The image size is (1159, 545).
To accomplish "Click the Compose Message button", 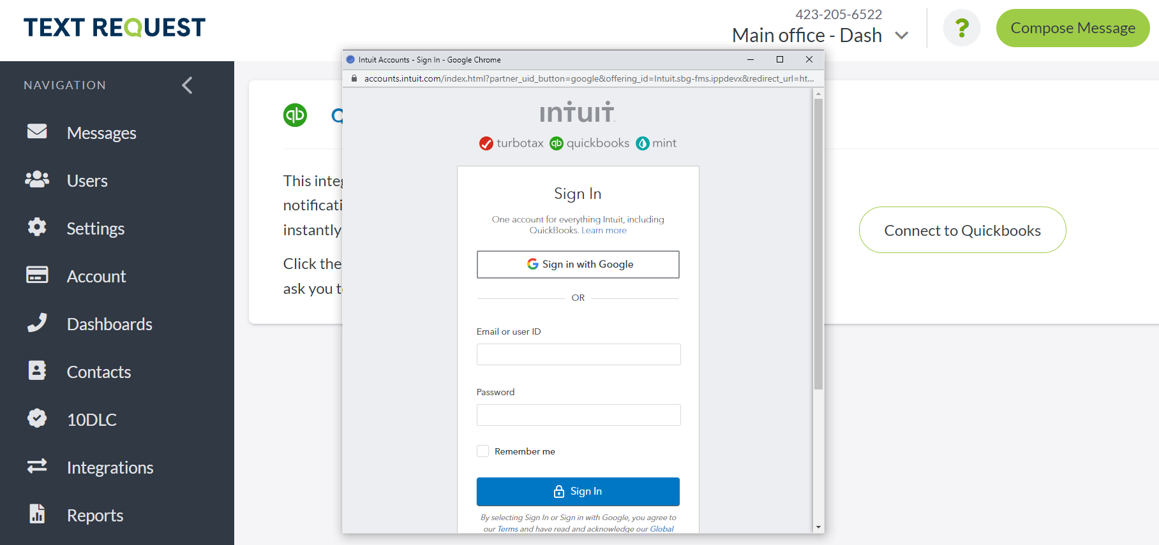I will 1073,28.
